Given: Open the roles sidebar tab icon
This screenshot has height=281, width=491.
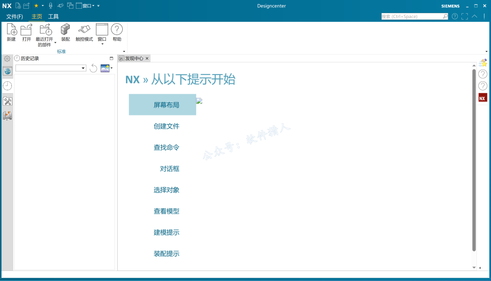Looking at the screenshot, I should point(8,115).
